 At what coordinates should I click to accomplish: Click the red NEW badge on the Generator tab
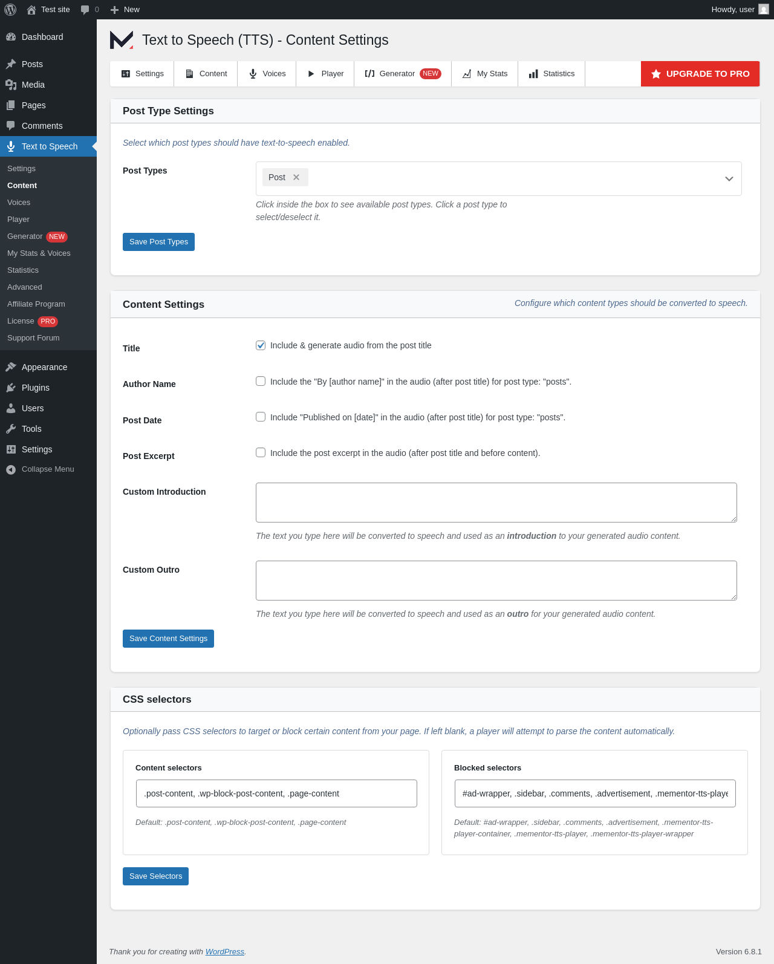pyautogui.click(x=431, y=74)
